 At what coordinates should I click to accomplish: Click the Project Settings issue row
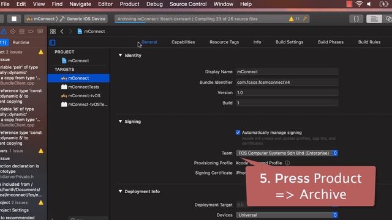15,210
